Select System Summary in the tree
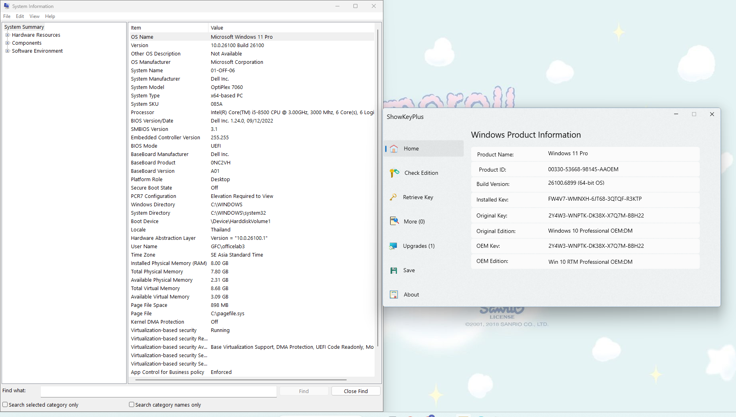736x417 pixels. 24,27
